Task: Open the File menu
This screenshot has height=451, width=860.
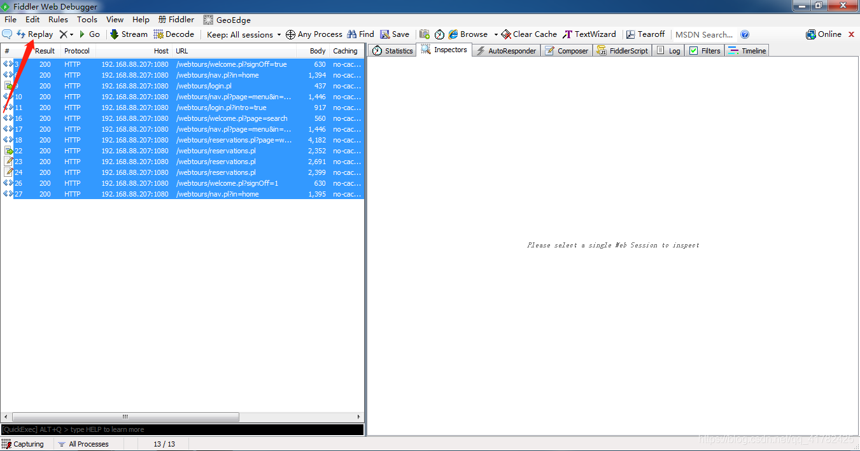Action: tap(11, 20)
